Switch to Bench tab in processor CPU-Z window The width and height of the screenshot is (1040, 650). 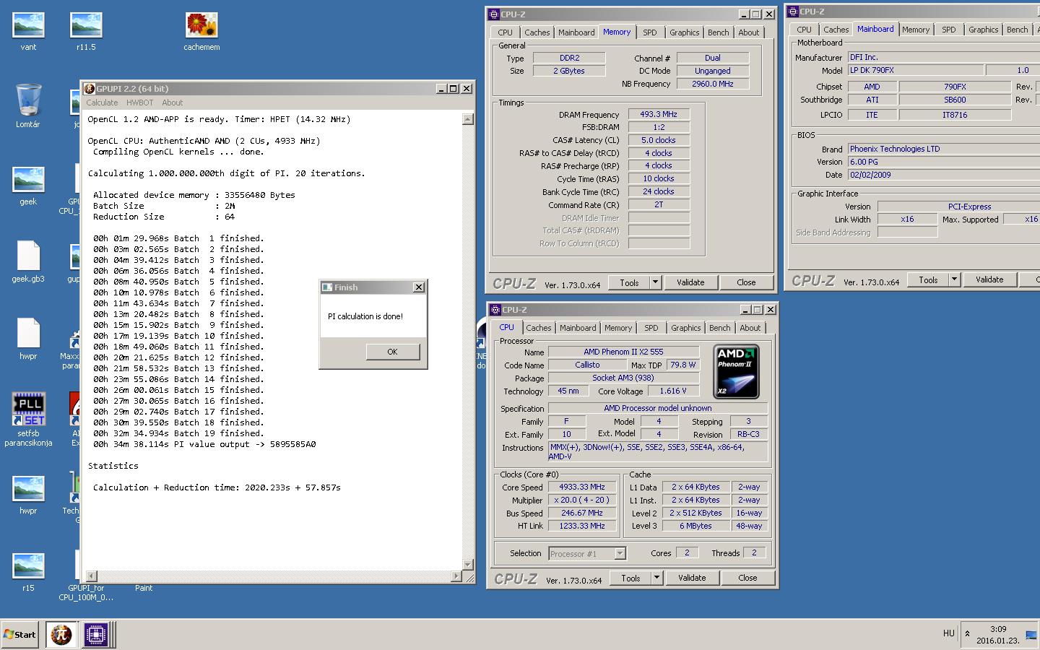719,328
